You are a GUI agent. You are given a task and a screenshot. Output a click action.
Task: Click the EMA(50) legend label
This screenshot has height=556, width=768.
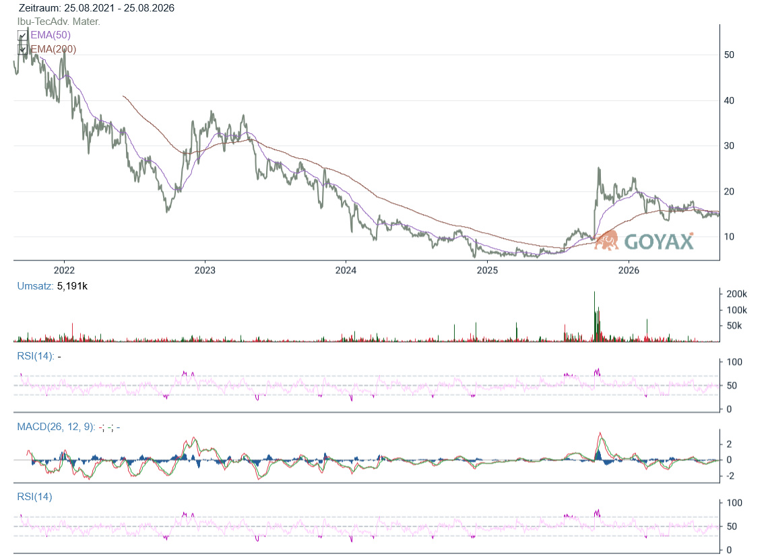[51, 35]
